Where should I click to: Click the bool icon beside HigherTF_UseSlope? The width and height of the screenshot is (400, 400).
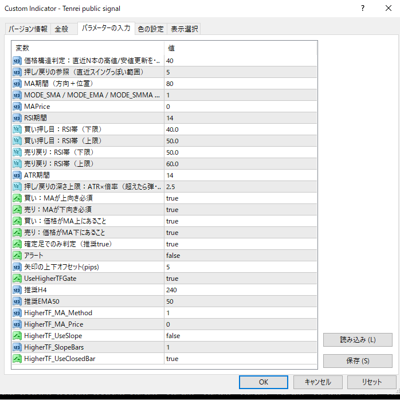(x=17, y=336)
